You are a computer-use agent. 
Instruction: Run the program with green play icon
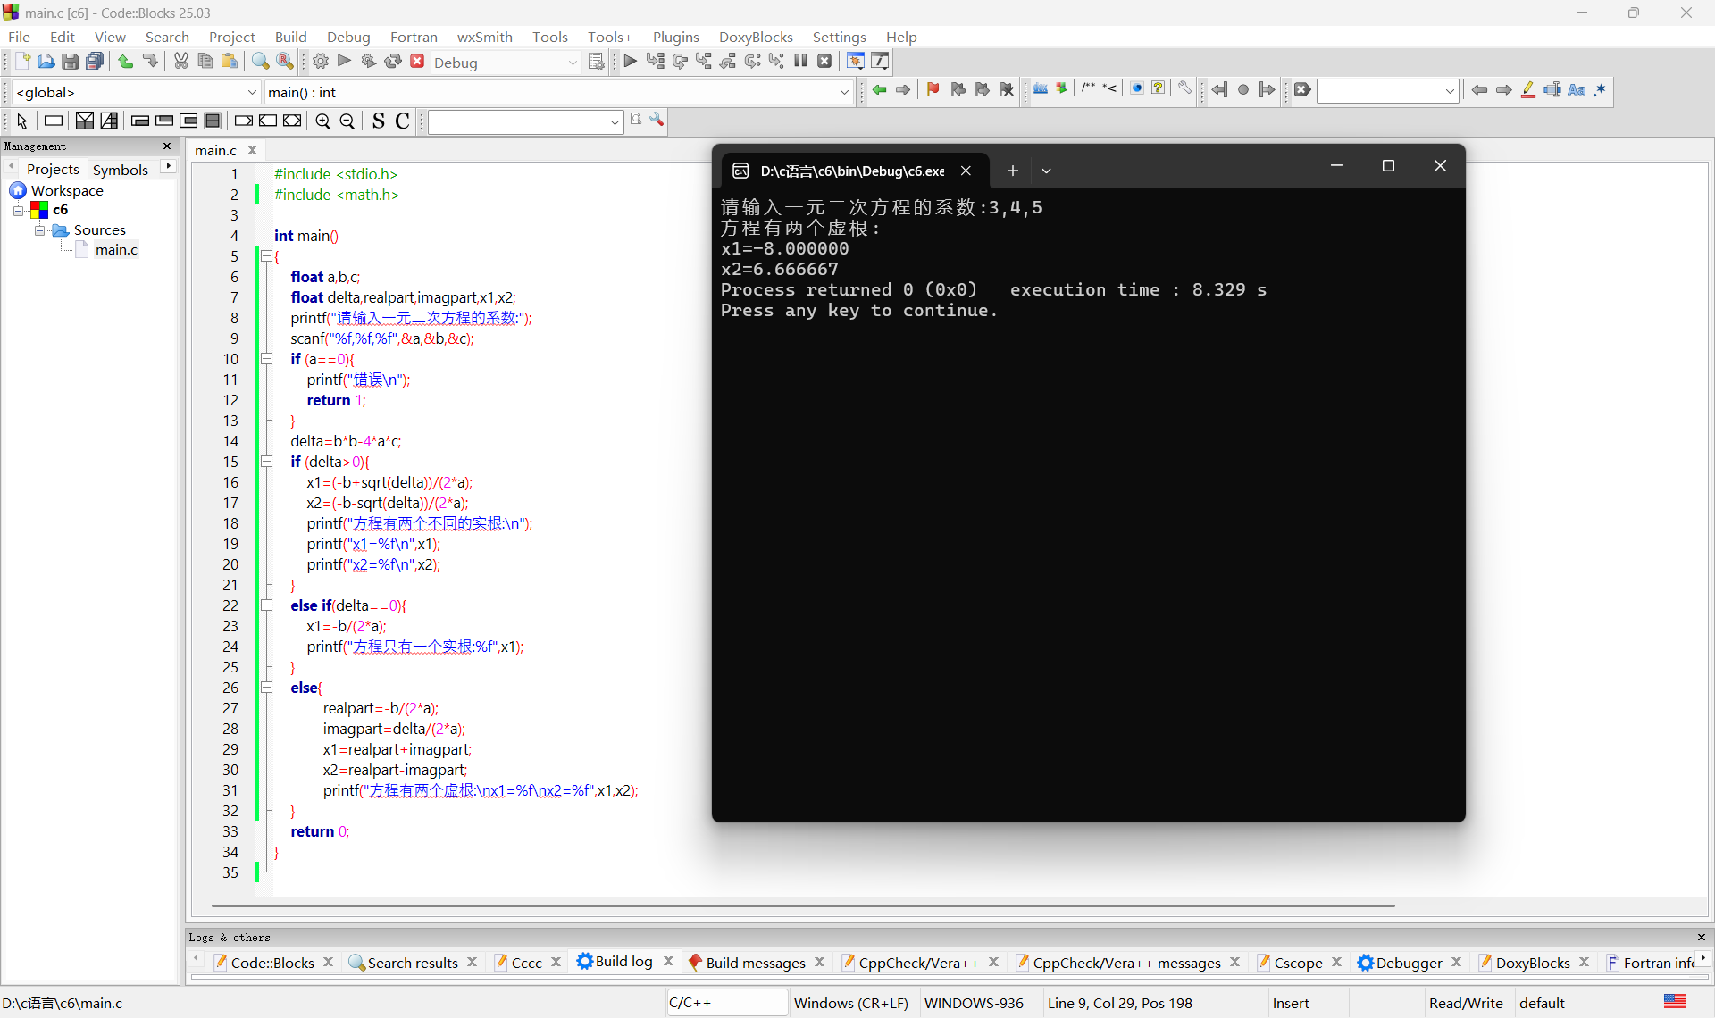[345, 62]
